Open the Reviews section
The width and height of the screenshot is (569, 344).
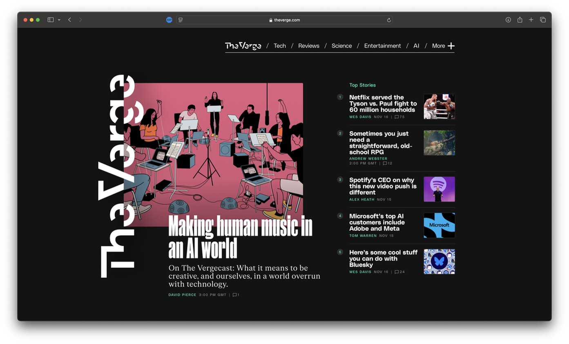[x=309, y=46]
